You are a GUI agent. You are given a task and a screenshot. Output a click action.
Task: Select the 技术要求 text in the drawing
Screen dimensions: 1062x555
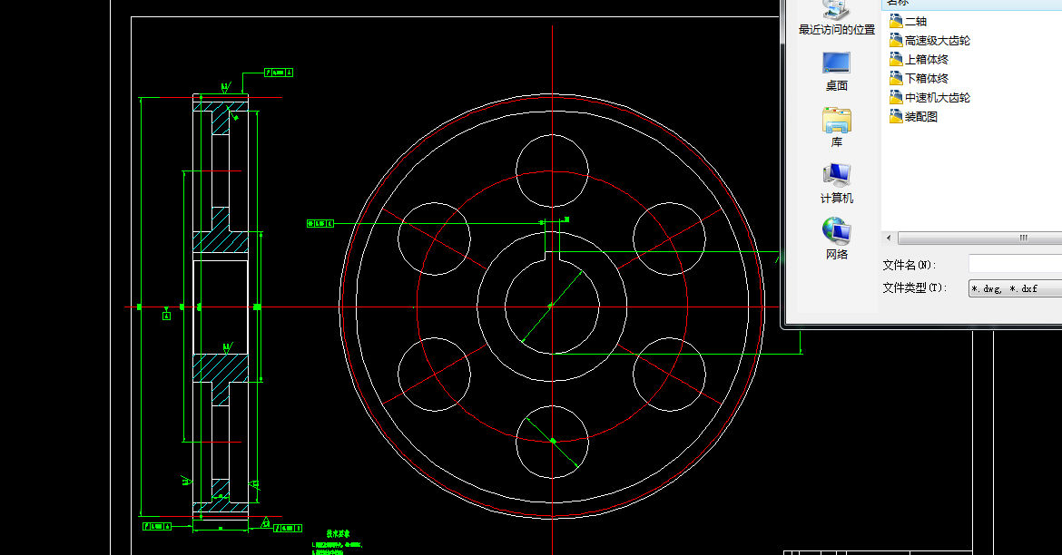coord(338,534)
